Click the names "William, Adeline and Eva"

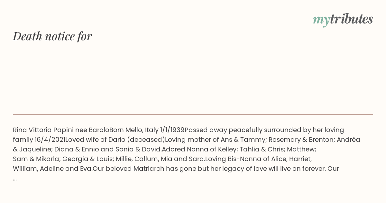(x=53, y=169)
